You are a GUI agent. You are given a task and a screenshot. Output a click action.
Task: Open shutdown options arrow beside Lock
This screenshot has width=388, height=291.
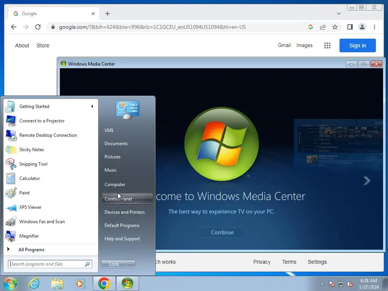coord(131,264)
